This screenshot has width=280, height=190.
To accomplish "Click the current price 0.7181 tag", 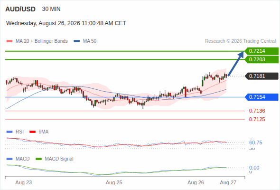I will click(x=261, y=76).
